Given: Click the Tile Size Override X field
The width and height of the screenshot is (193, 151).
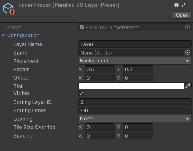Looking at the screenshot, I should click(x=100, y=128).
